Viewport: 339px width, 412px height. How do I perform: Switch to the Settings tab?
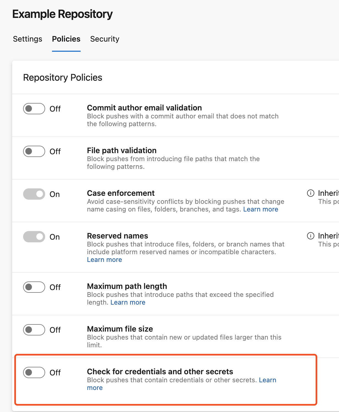(x=27, y=39)
